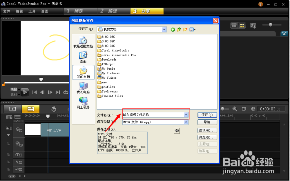Image resolution: width=290 pixels, height=181 pixels.
Task: Go up one folder level
Action: (179, 29)
